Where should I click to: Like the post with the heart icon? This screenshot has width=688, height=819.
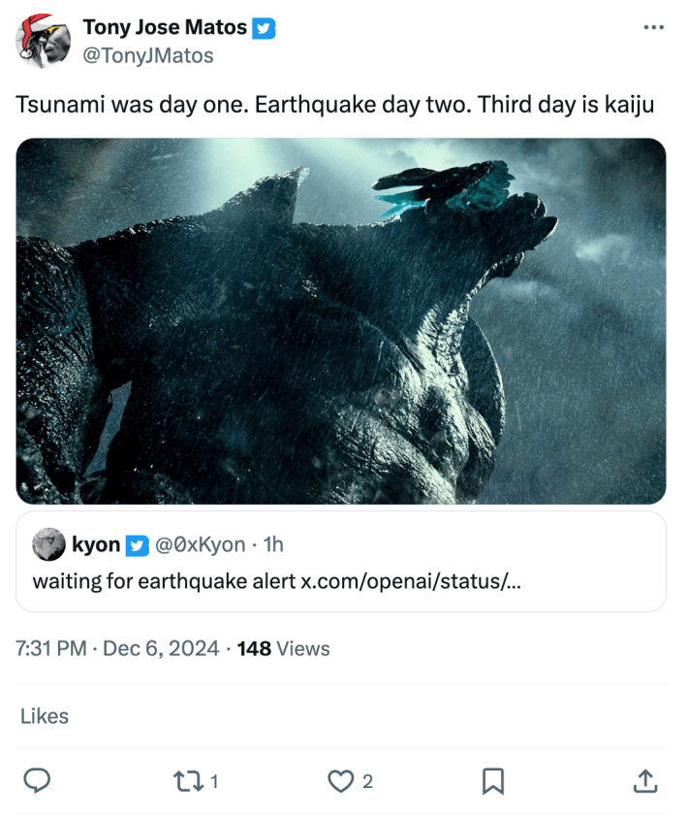[341, 781]
